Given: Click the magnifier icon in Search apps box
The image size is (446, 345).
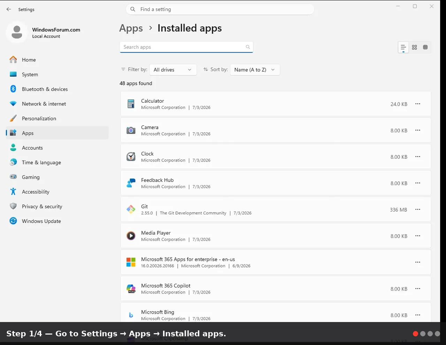Looking at the screenshot, I should pyautogui.click(x=248, y=47).
